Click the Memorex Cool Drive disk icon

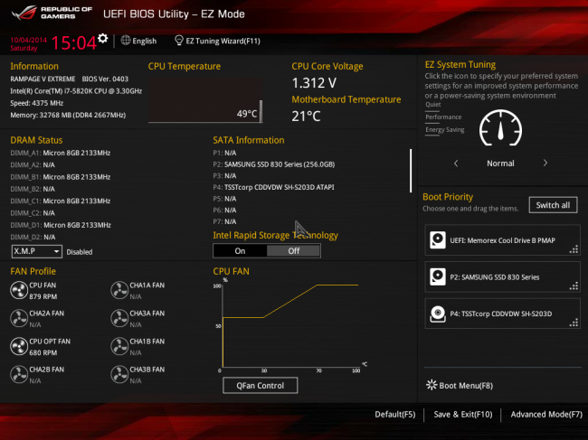[x=438, y=240]
